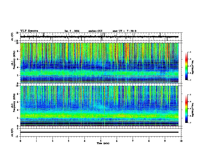Click the "-7" tick on ch.2 colorbar

coord(190,123)
